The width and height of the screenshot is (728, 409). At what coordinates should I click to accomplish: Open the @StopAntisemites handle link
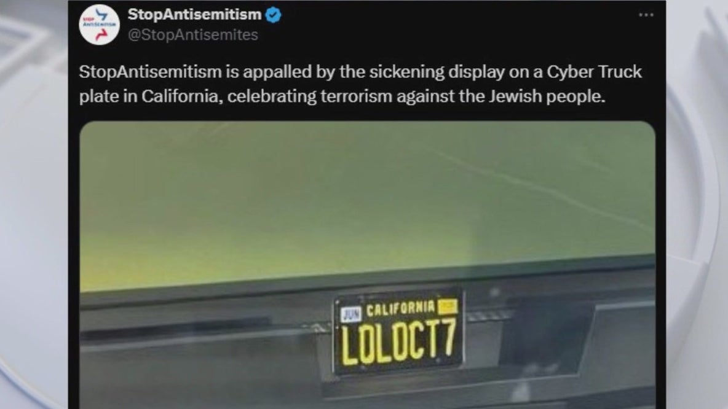[x=192, y=35]
